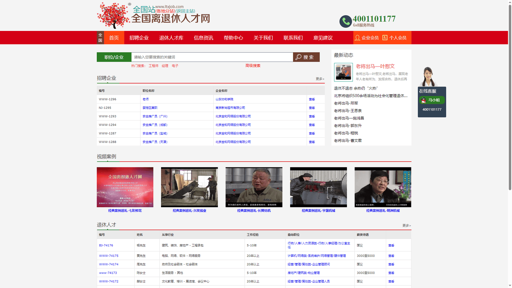Open 联系我们 menu item

click(293, 38)
